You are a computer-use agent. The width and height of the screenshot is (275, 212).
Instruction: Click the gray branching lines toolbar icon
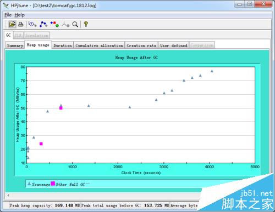pyautogui.click(x=65, y=24)
